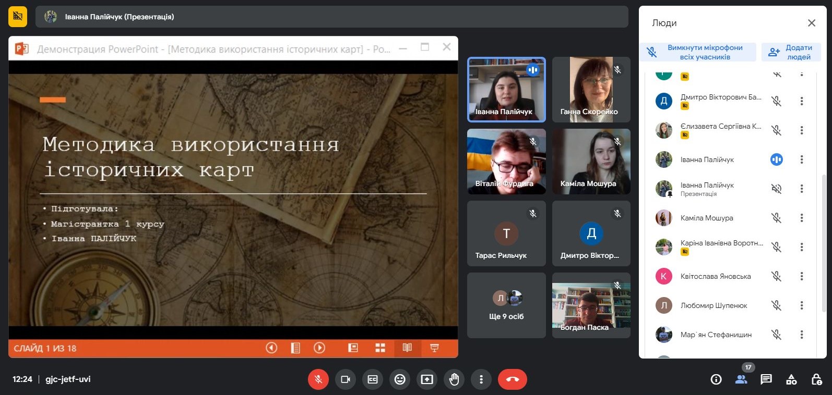
Task: Open meeting details info icon
Action: coord(716,379)
